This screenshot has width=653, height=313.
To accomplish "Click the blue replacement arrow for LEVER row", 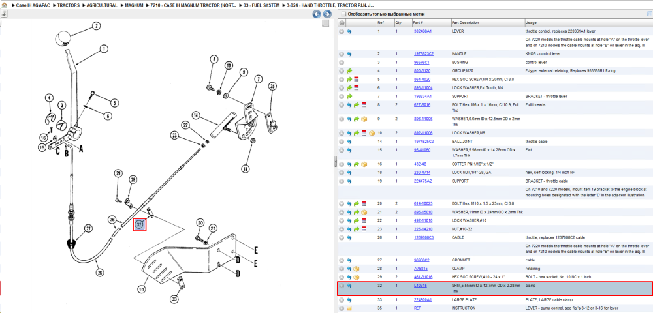I will coord(349,31).
